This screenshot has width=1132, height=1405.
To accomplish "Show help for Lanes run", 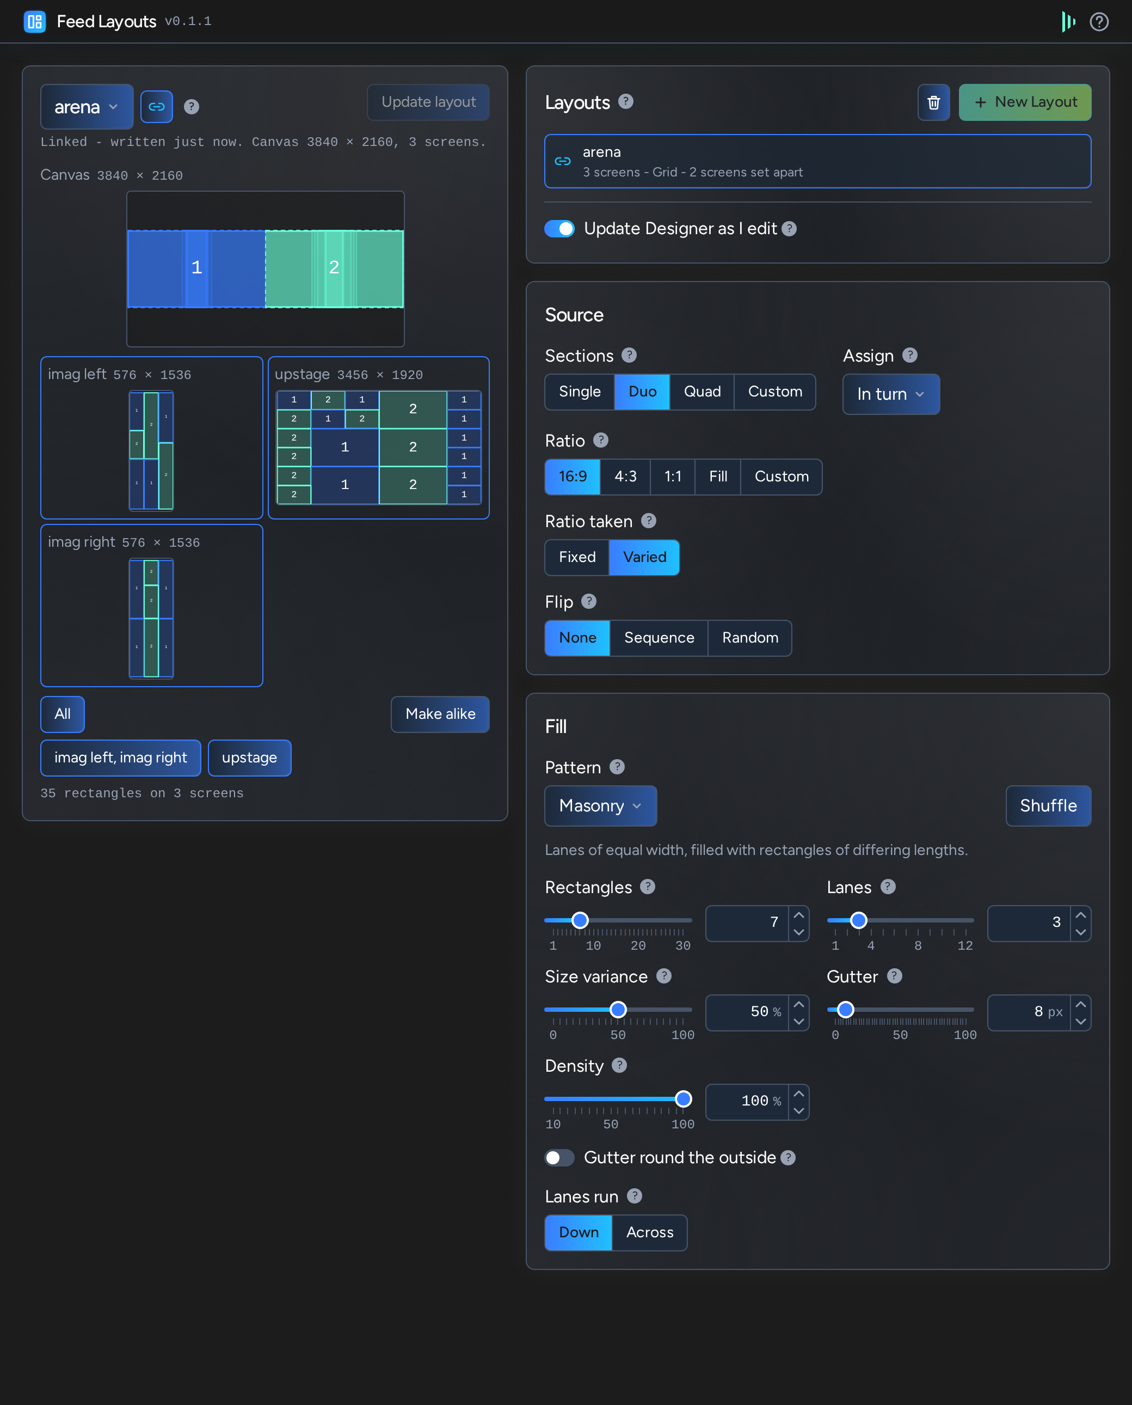I will (635, 1195).
